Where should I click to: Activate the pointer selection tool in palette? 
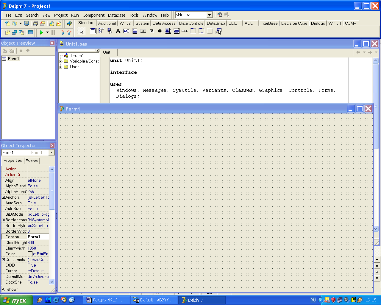[81, 31]
